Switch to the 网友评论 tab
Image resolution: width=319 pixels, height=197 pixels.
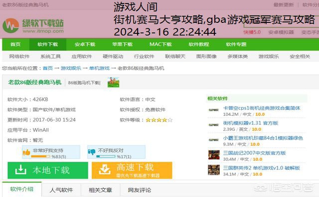coord(140,190)
